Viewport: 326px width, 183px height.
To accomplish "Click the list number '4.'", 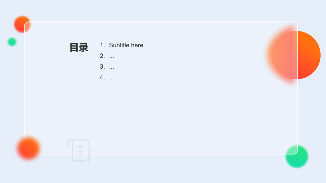I will 102,77.
